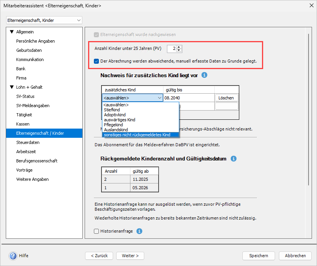
Task: Decrease Anzahl Kinder with down spinner arrow
Action: coord(179,50)
